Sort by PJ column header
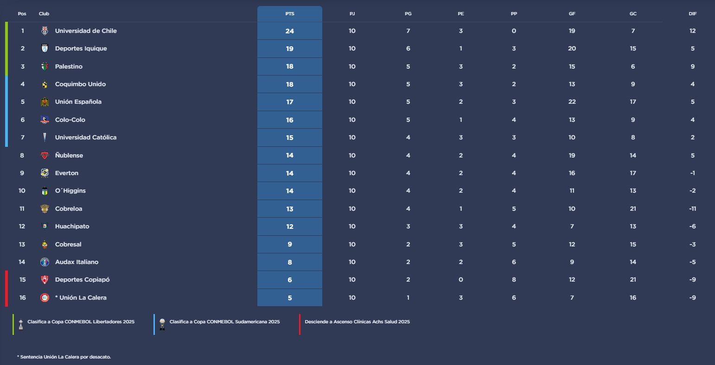The width and height of the screenshot is (715, 365). point(352,14)
